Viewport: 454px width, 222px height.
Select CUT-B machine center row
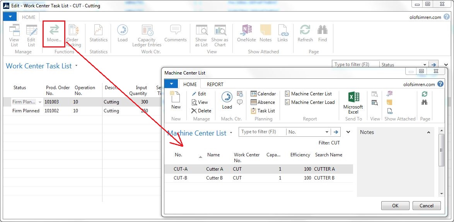click(259, 178)
